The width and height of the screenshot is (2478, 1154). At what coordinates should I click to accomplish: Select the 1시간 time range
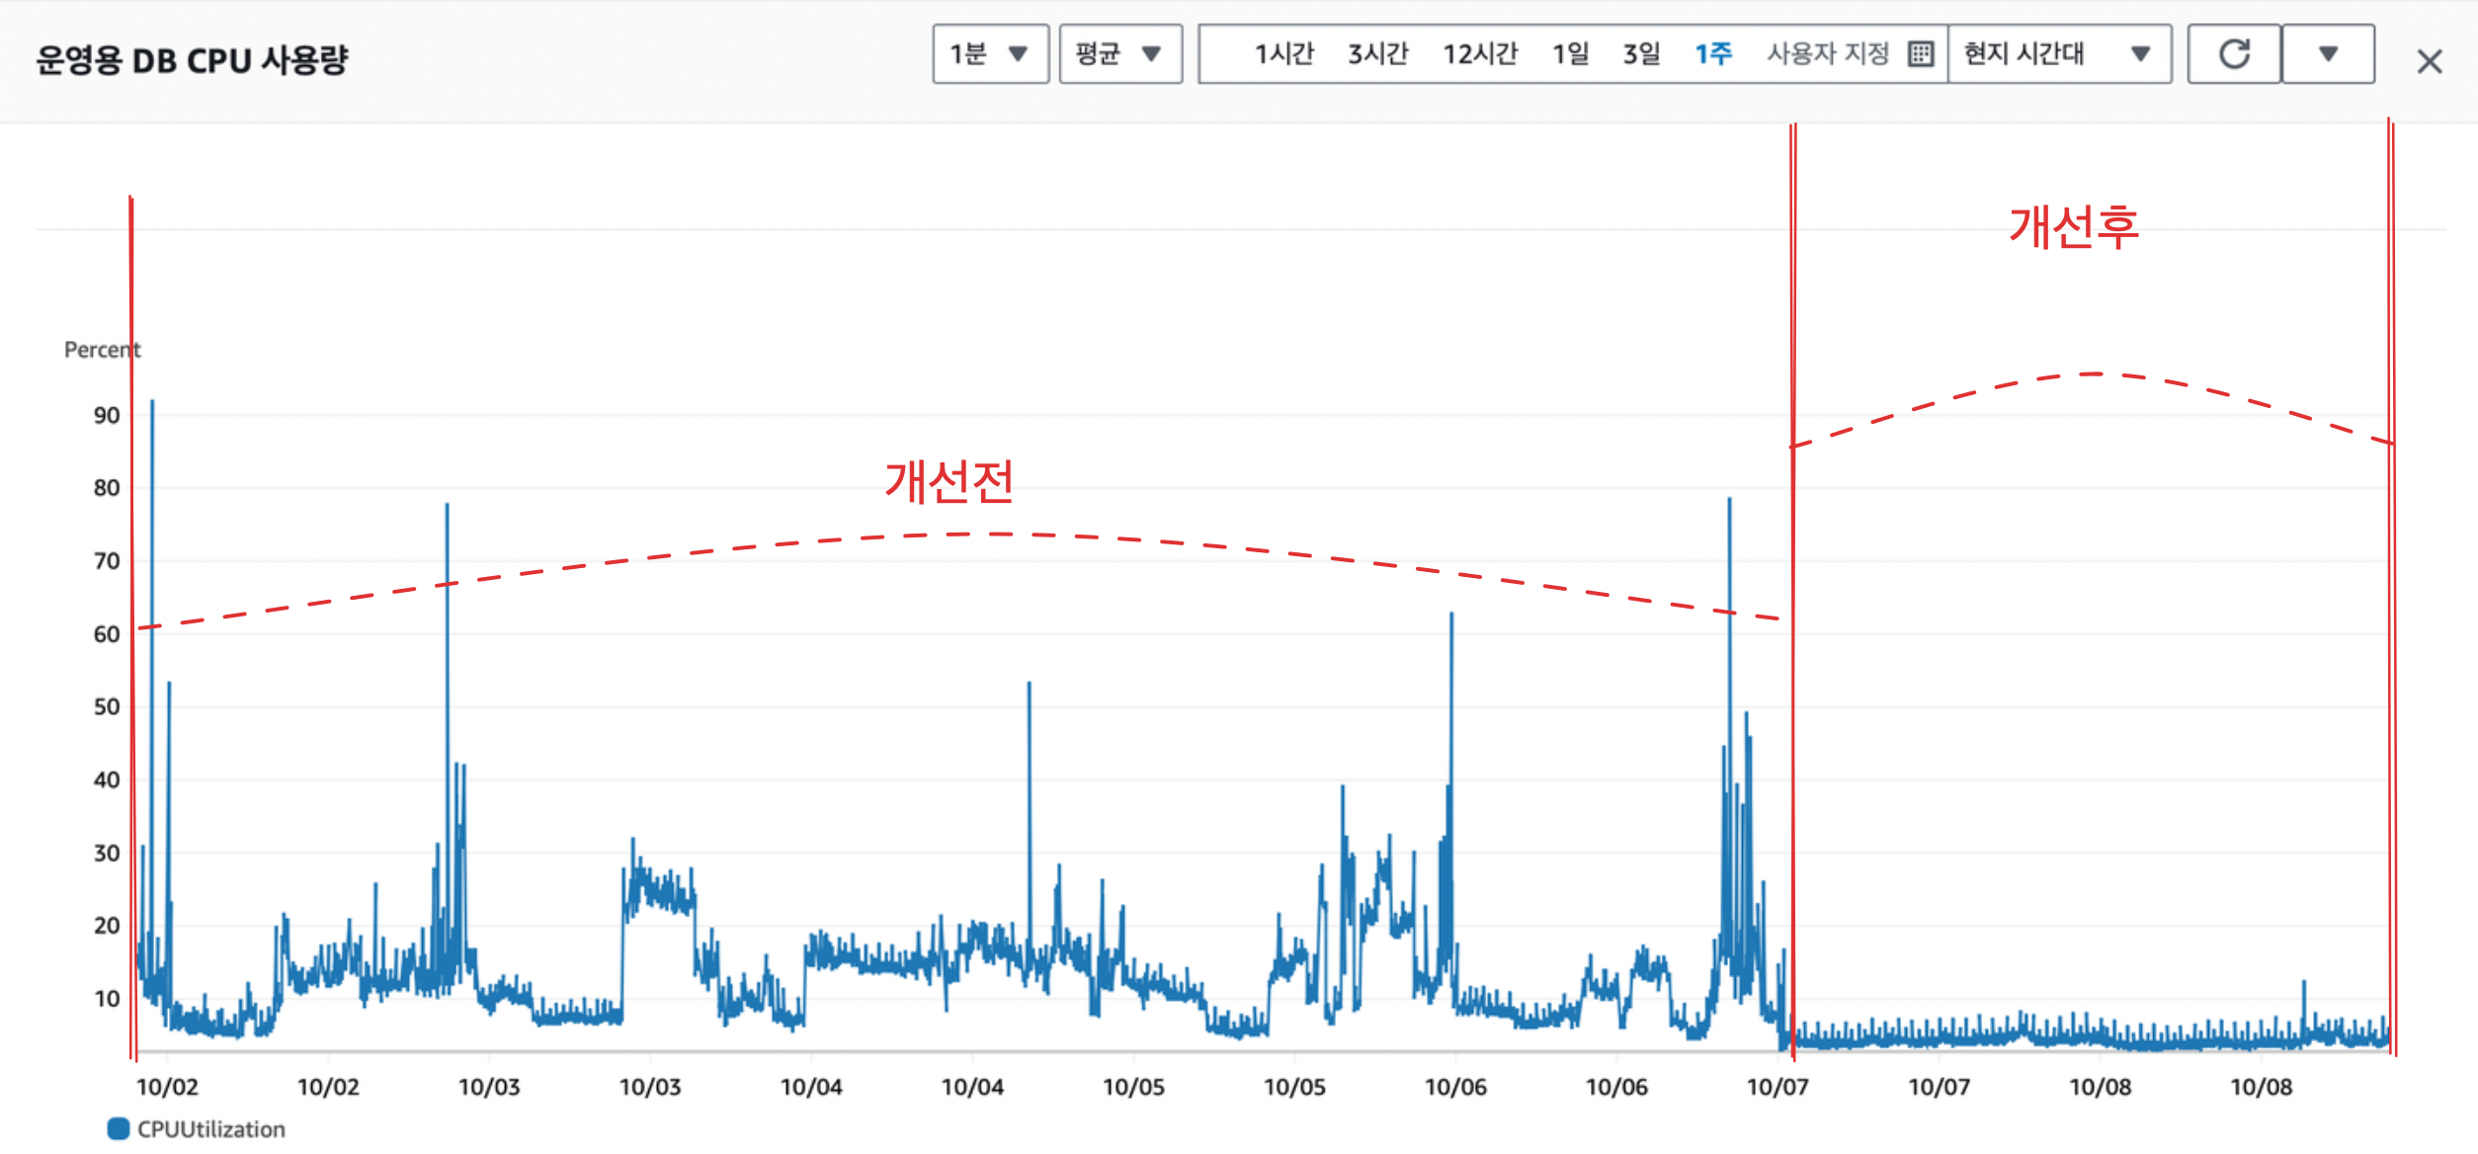pos(1283,54)
